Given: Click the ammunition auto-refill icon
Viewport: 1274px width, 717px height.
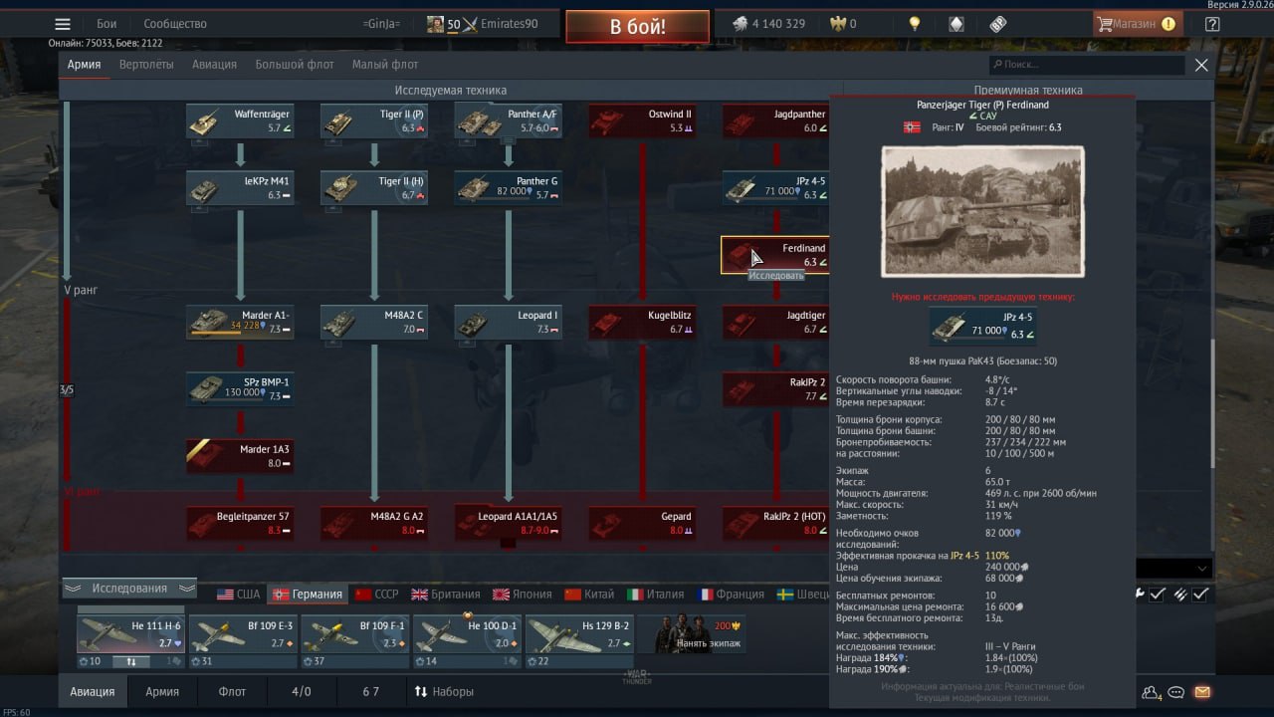Looking at the screenshot, I should coord(1179,594).
